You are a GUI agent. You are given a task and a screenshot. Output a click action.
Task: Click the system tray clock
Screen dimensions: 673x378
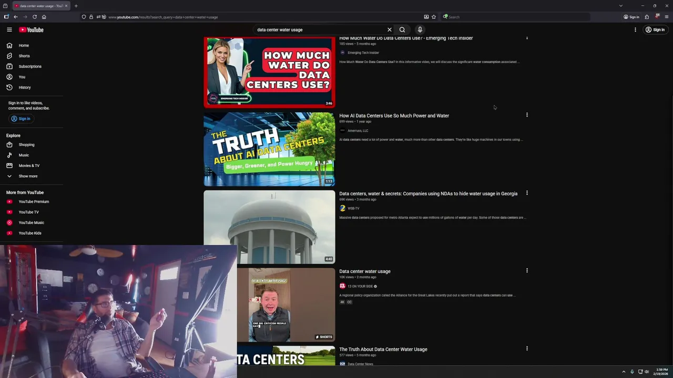tap(662, 372)
